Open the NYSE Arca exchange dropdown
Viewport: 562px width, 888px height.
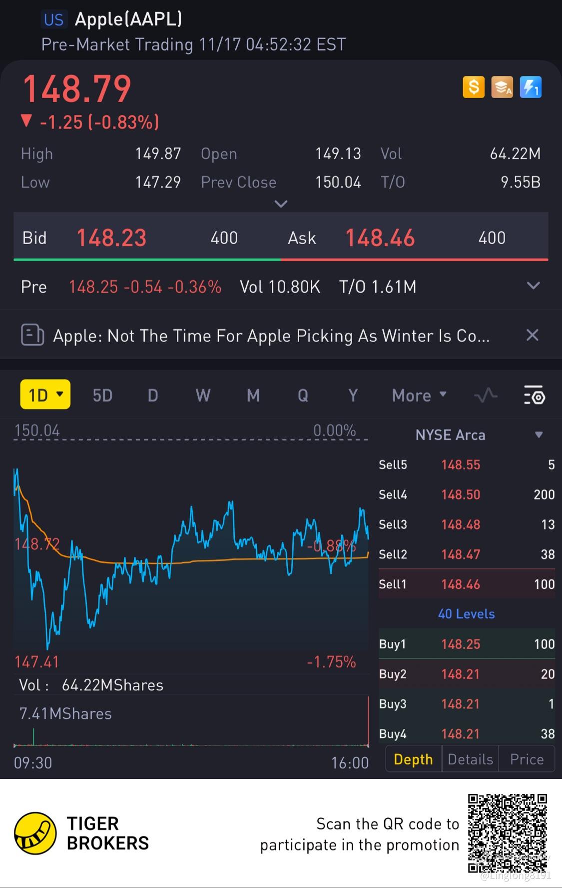[539, 435]
